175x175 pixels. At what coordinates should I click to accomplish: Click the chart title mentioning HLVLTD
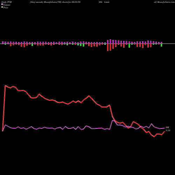point(55,2)
